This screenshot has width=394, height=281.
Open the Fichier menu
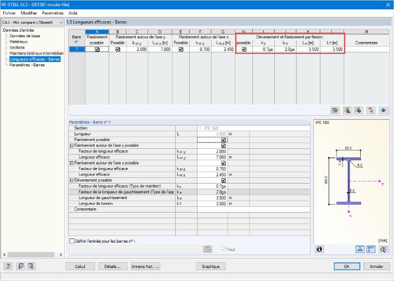9,13
